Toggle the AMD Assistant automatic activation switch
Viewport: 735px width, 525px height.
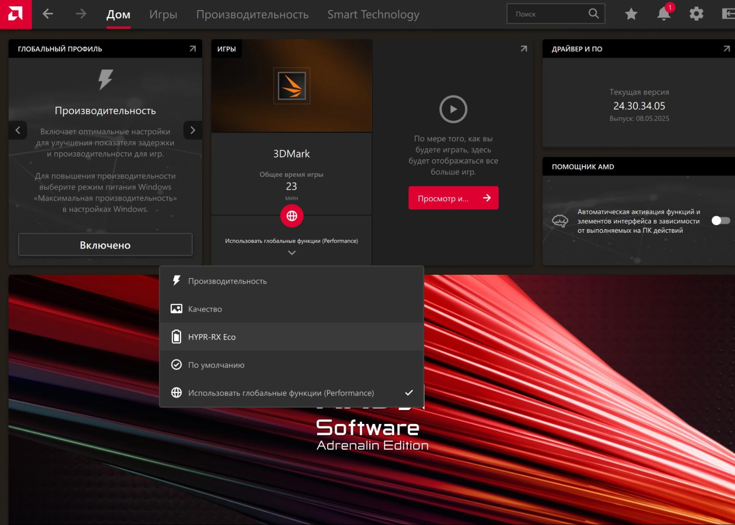point(720,220)
